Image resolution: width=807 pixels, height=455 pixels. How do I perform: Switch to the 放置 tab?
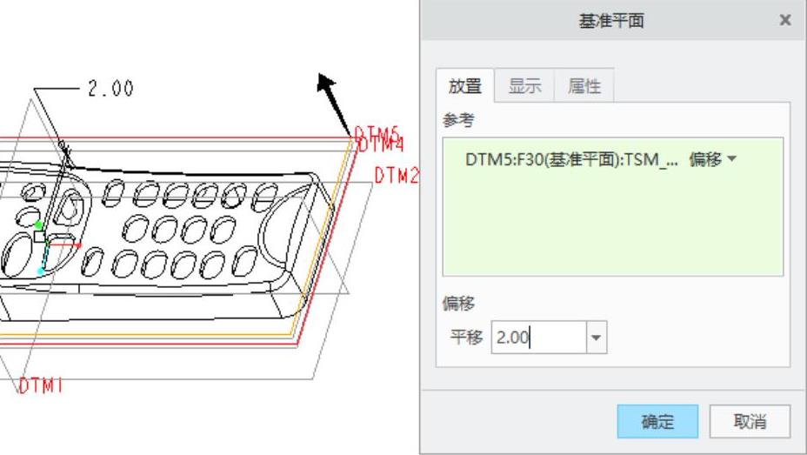(x=465, y=85)
